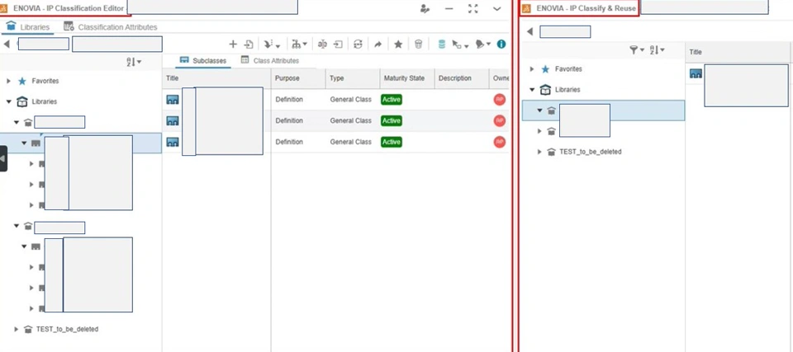Click the Purpose column header
The image size is (793, 352).
(x=298, y=78)
